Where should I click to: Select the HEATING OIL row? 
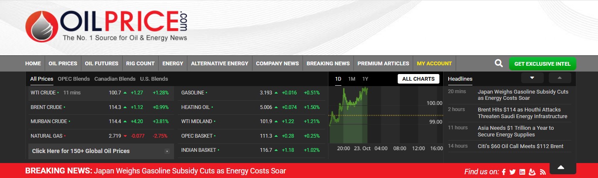pyautogui.click(x=252, y=107)
